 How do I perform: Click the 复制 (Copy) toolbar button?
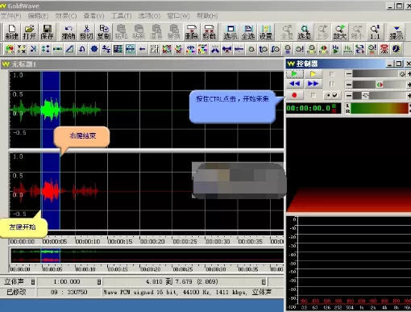pyautogui.click(x=104, y=32)
